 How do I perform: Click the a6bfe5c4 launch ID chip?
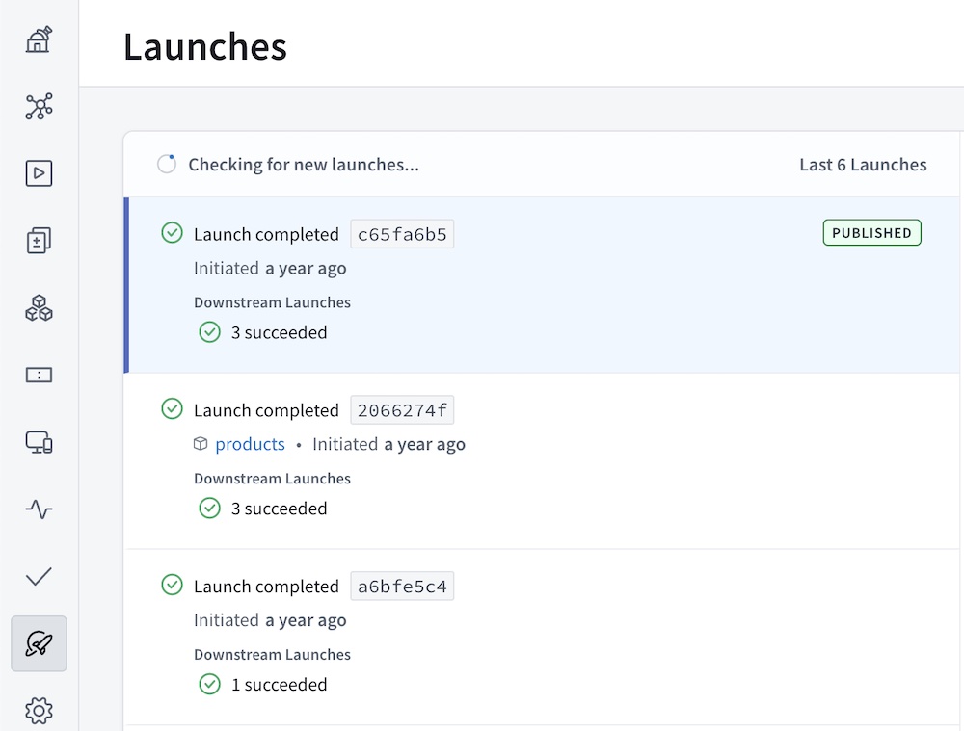(x=402, y=587)
